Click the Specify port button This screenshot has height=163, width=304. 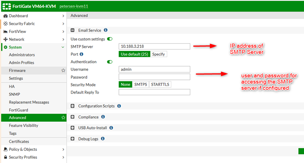pyautogui.click(x=159, y=54)
